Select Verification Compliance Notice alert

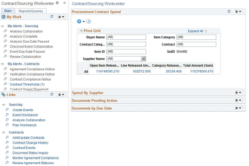(x=32, y=74)
